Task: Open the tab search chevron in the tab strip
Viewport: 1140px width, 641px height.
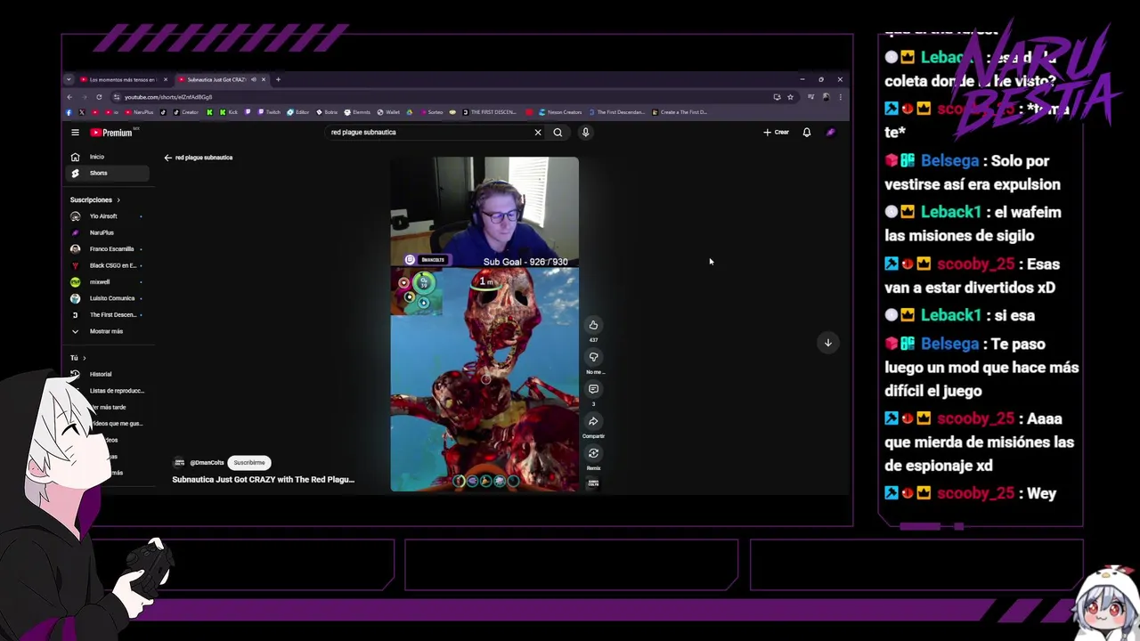Action: [69, 79]
